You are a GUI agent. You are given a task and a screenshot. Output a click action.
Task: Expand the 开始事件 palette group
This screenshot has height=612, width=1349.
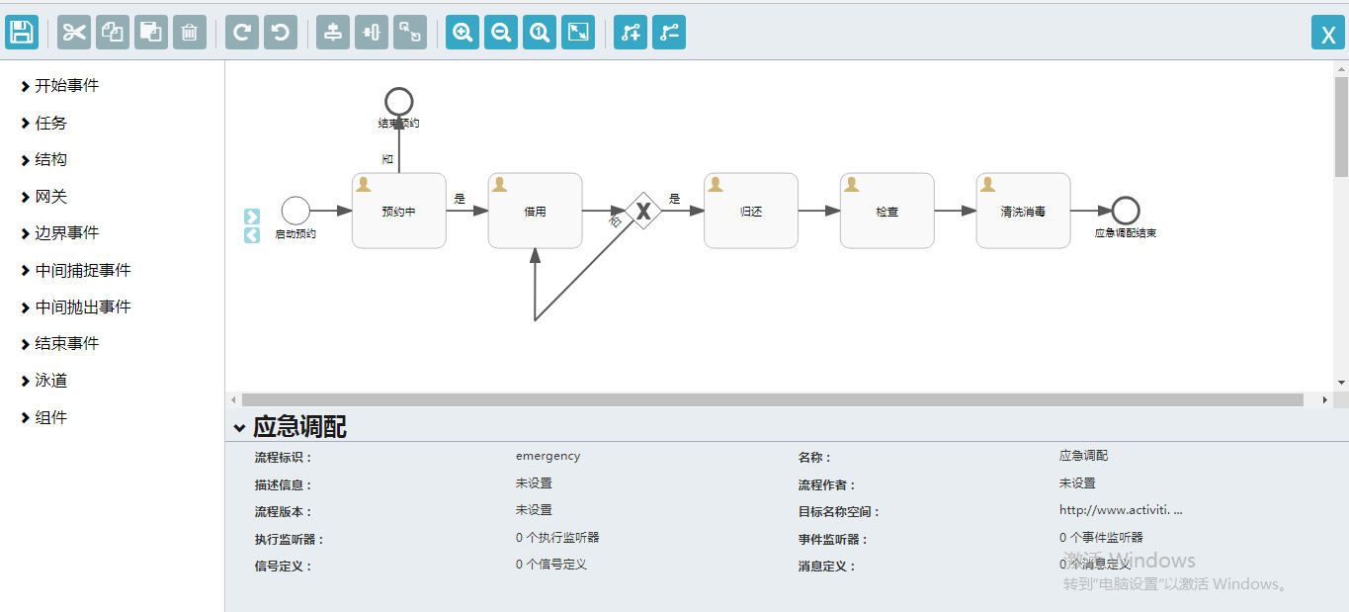59,86
